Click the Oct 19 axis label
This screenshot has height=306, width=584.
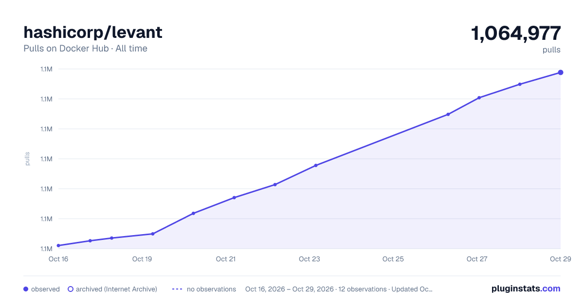142,259
